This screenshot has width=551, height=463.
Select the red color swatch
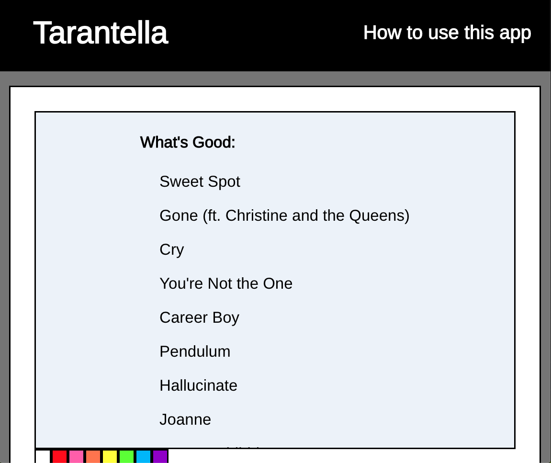point(59,457)
